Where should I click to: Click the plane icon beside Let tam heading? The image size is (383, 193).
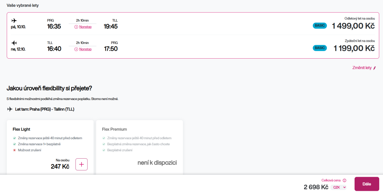10,109
